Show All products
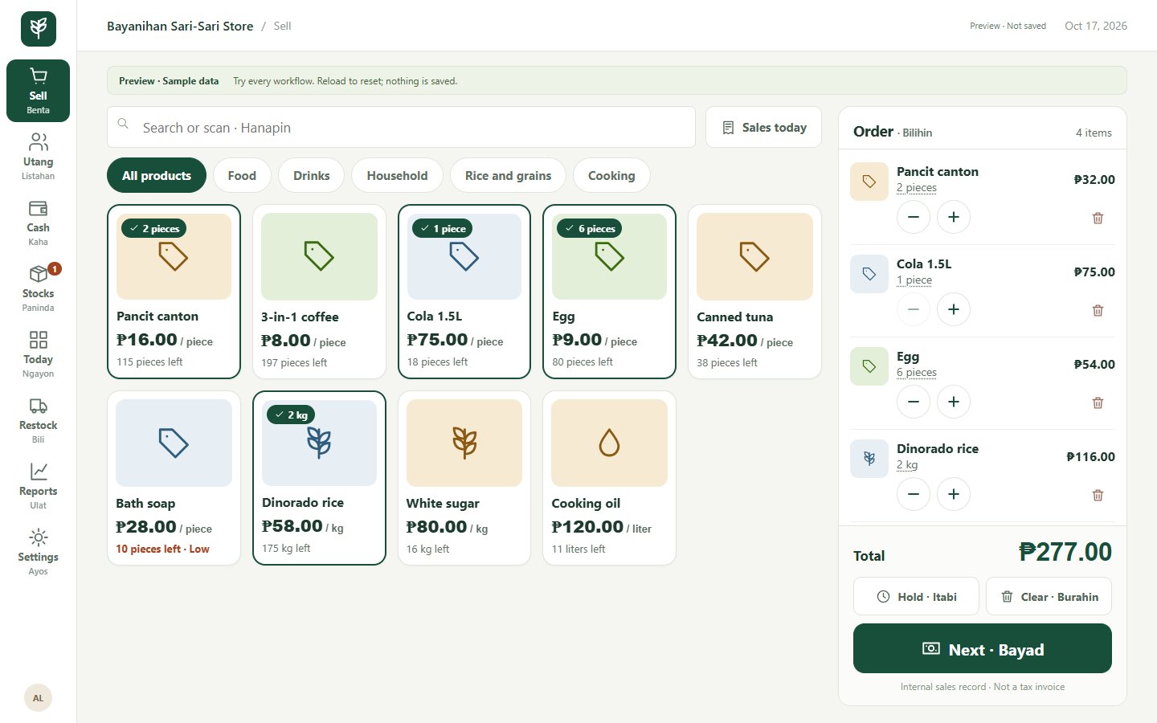The image size is (1157, 723). click(x=157, y=175)
